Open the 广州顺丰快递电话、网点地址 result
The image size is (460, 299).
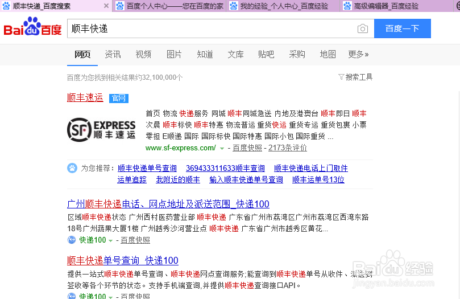[168, 204]
